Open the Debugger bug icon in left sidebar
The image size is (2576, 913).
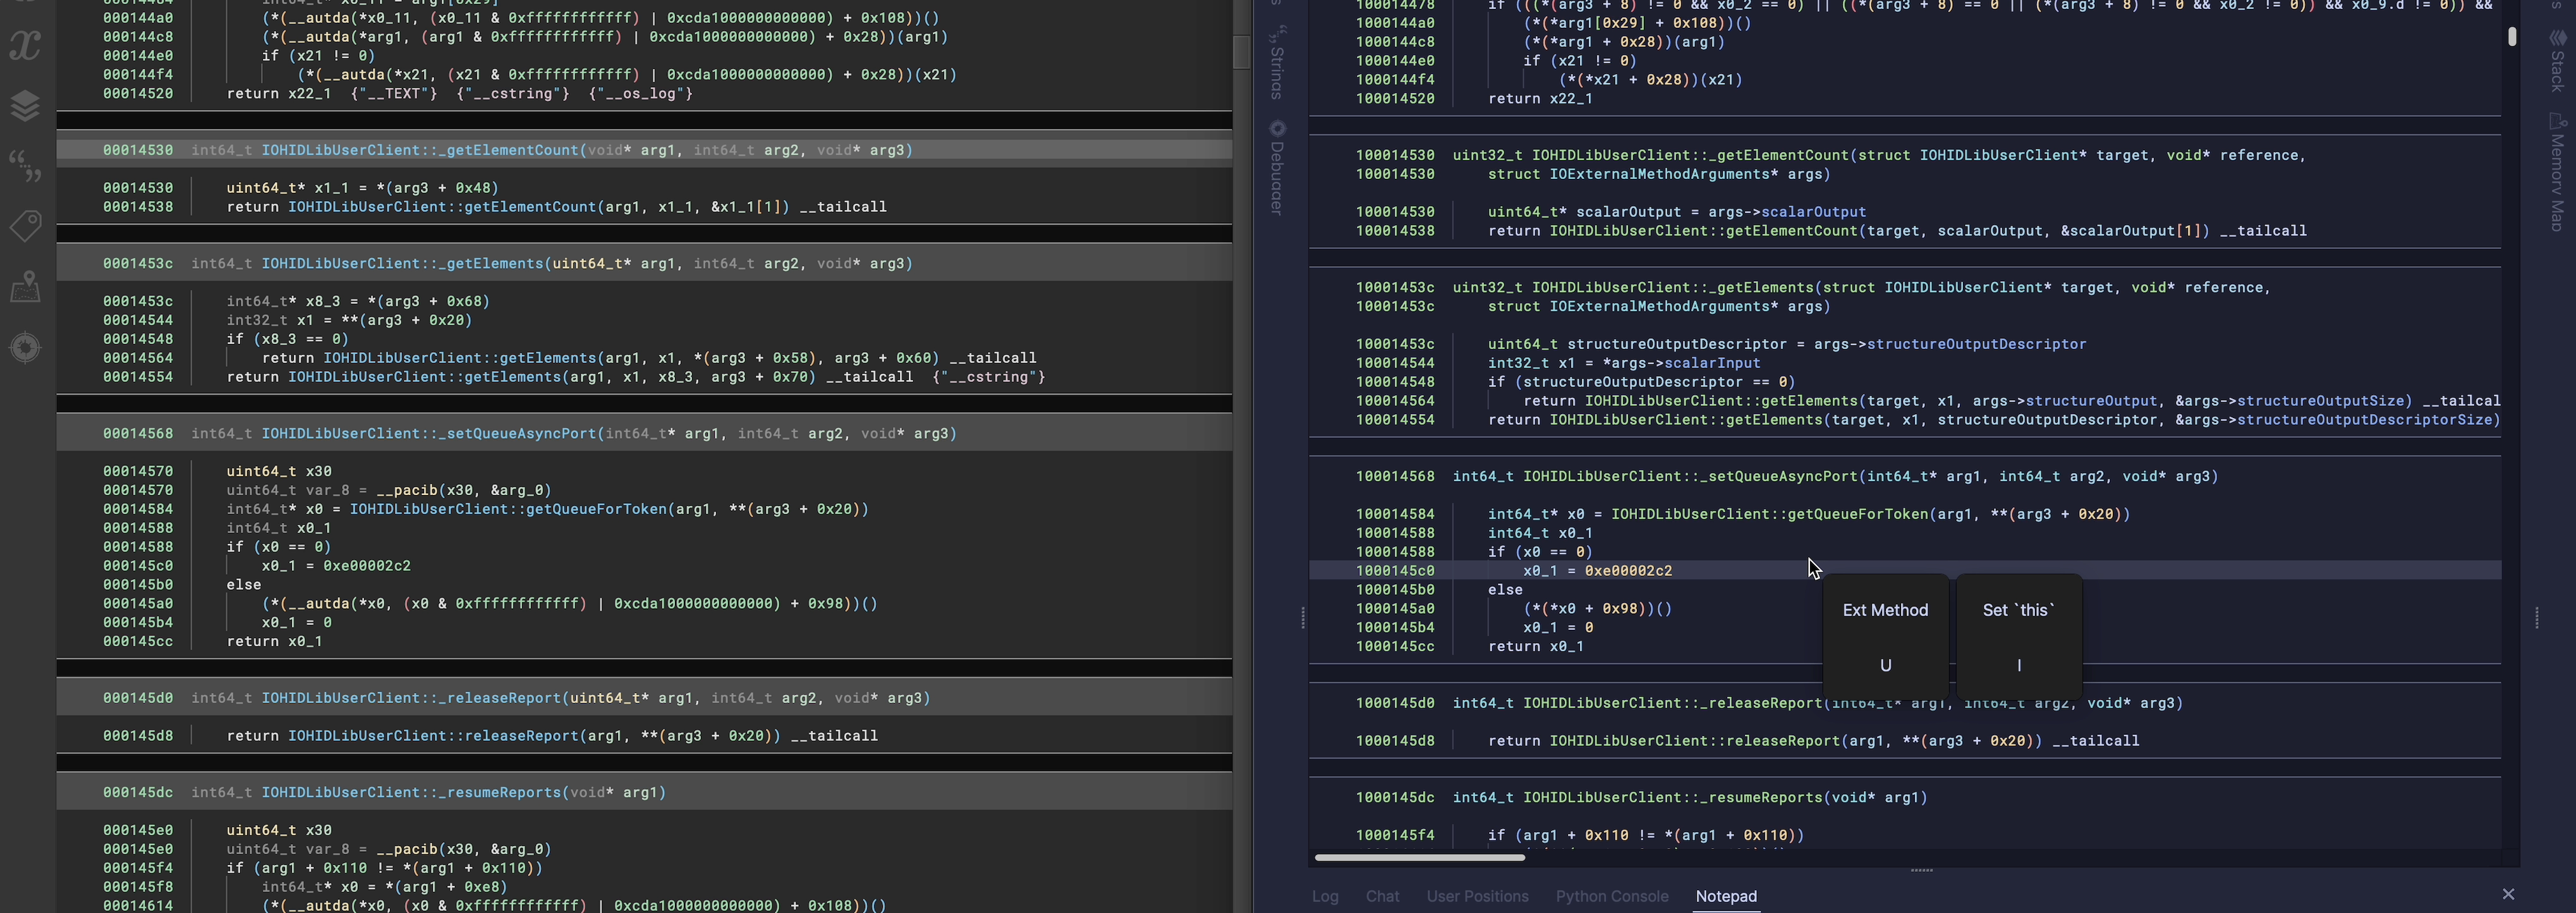[x=25, y=348]
